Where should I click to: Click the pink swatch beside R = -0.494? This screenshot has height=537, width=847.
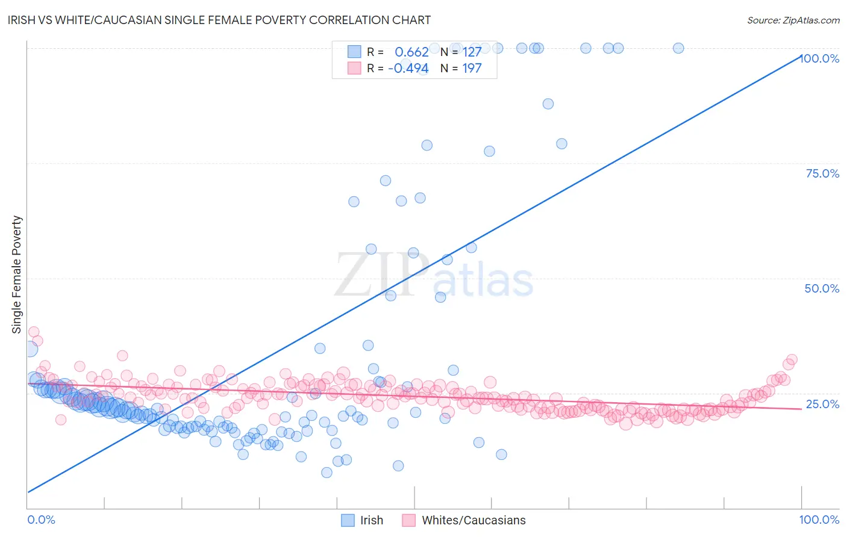(x=354, y=68)
